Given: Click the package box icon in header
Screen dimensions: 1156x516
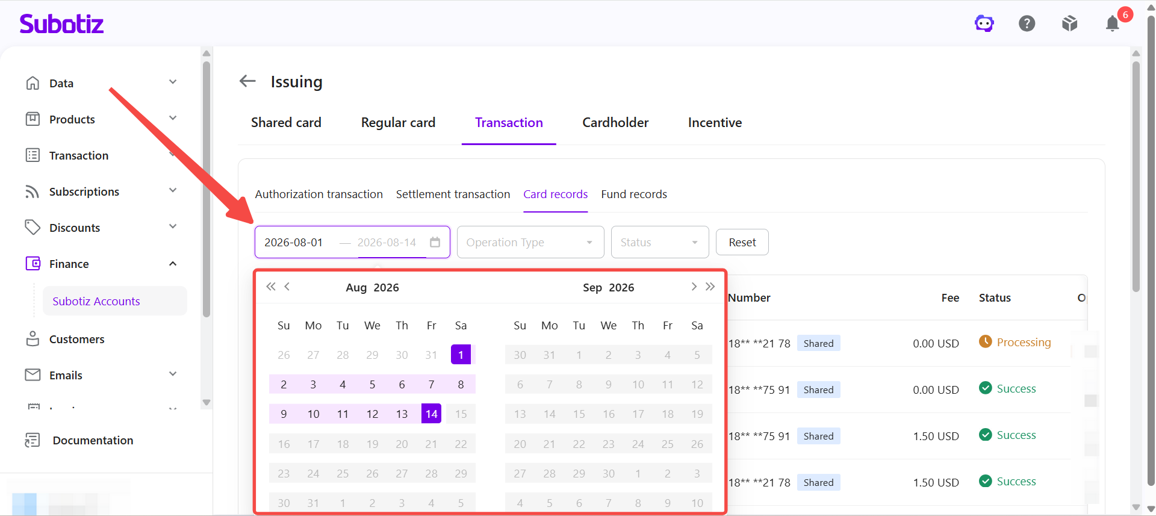Looking at the screenshot, I should pos(1069,23).
